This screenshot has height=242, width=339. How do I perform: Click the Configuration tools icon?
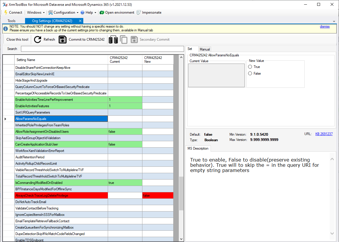(50, 12)
